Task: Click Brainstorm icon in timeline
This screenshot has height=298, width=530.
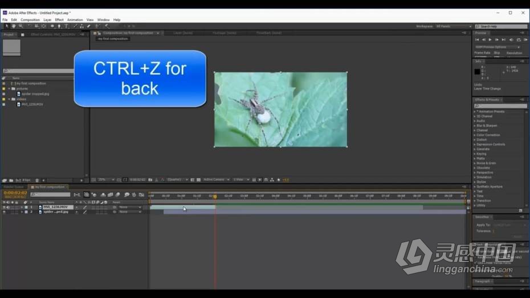Action: [x=127, y=195]
